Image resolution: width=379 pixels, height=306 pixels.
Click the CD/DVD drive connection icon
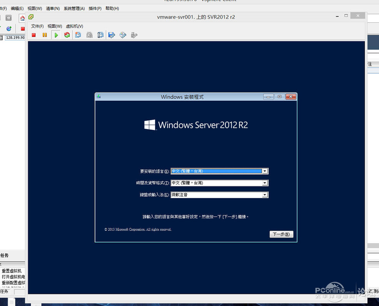123,35
